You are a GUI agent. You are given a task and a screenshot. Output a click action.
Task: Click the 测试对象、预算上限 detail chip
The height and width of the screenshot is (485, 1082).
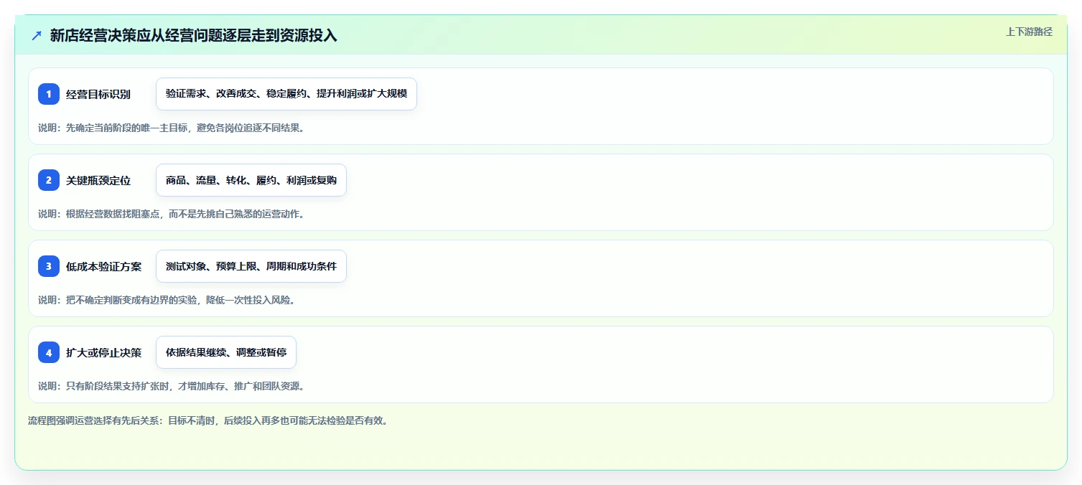(x=251, y=266)
